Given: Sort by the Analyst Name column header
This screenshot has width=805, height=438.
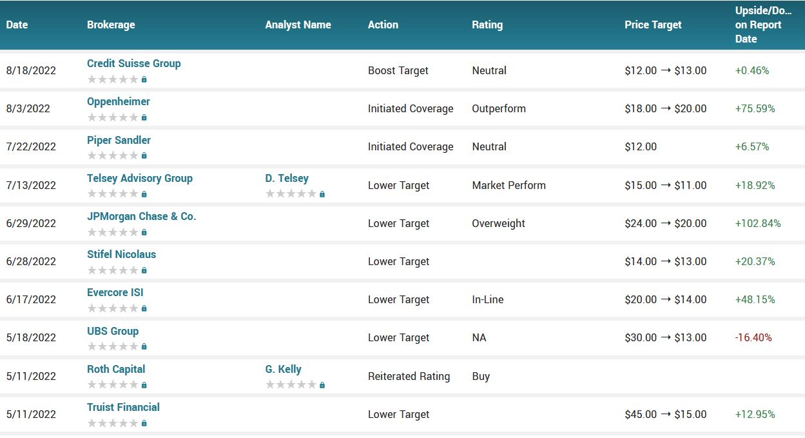Looking at the screenshot, I should pyautogui.click(x=298, y=25).
